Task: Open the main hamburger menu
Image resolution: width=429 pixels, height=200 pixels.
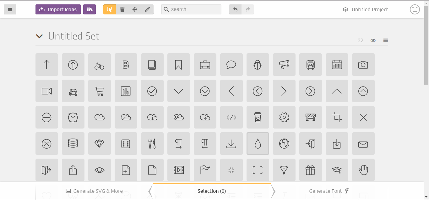Action: [x=10, y=9]
